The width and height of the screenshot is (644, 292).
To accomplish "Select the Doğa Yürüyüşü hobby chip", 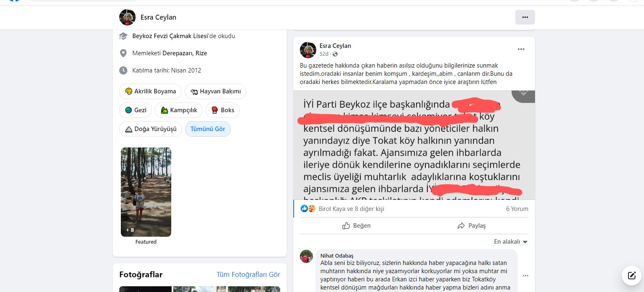I will click(x=150, y=129).
